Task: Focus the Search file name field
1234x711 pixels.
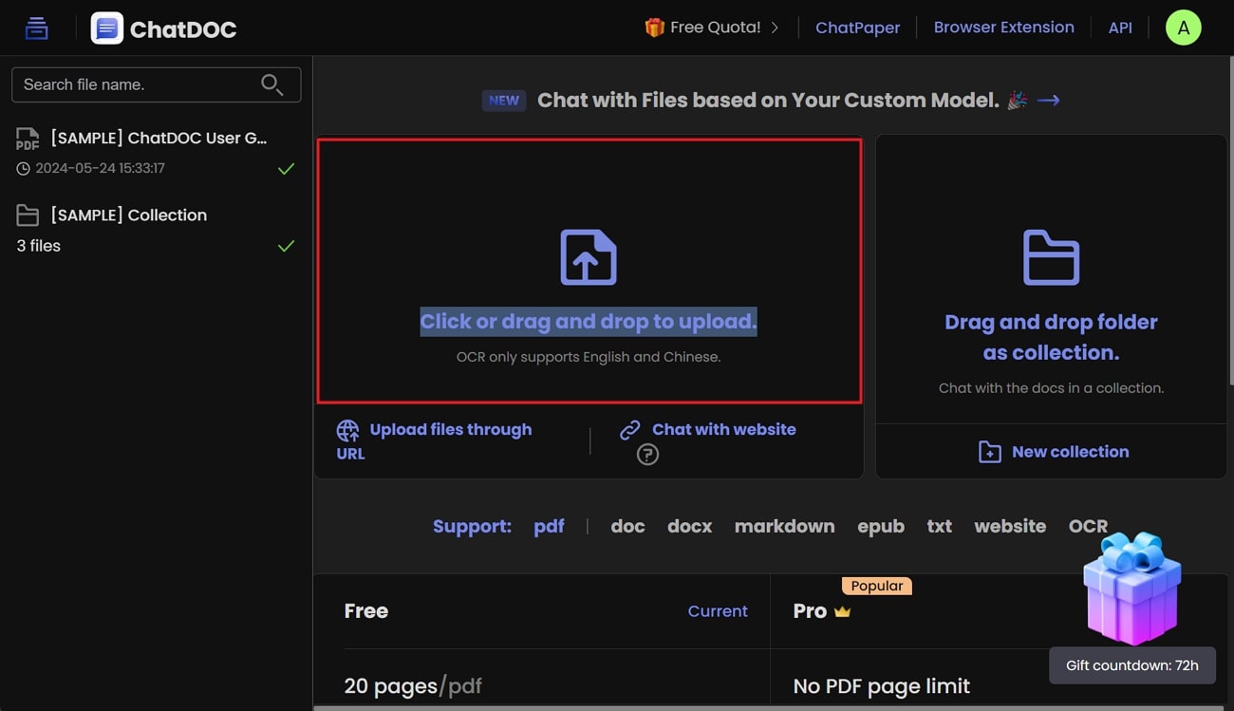Action: click(x=156, y=84)
